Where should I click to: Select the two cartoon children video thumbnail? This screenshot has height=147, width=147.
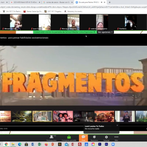(63, 116)
